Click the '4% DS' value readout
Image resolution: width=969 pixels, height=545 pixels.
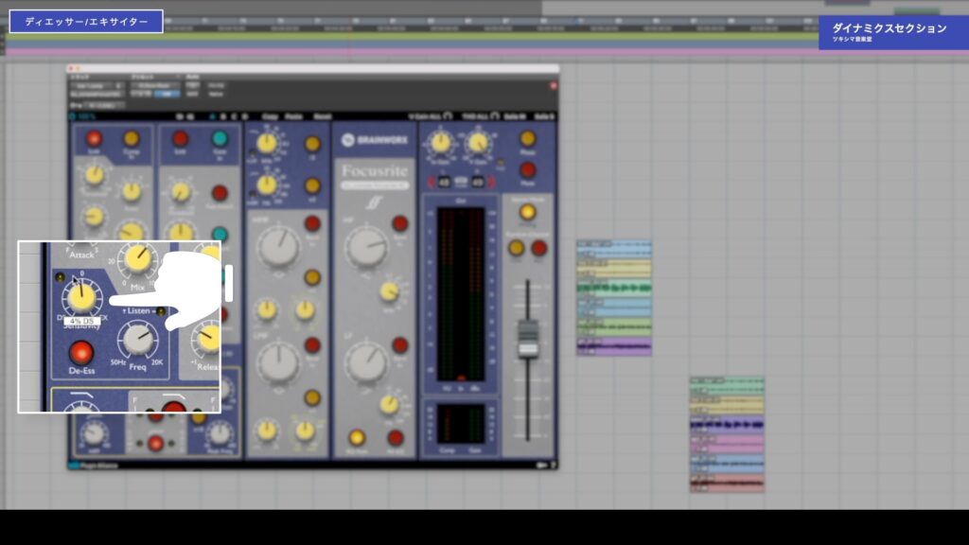tap(82, 322)
